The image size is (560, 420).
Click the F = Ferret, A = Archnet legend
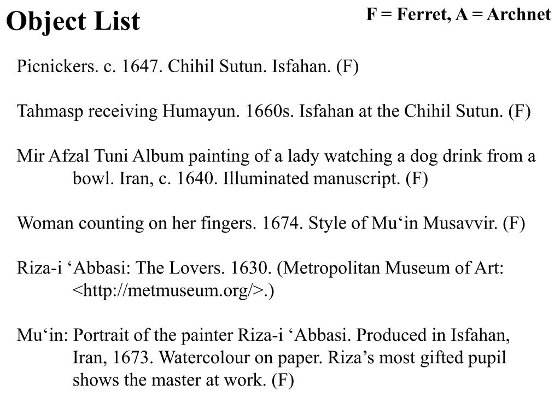[x=459, y=15]
